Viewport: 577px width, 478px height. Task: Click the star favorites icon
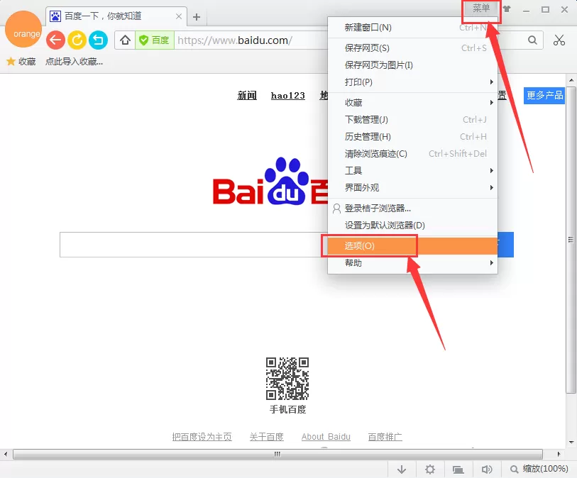(x=11, y=62)
